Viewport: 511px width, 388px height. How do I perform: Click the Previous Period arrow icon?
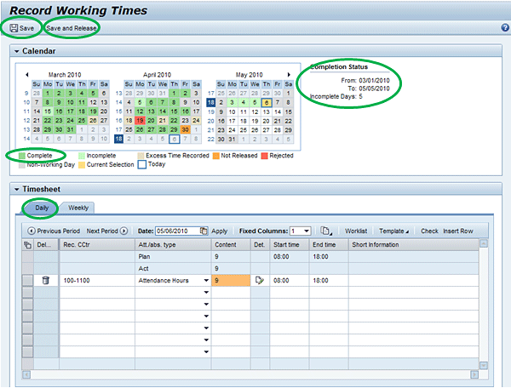coord(32,231)
